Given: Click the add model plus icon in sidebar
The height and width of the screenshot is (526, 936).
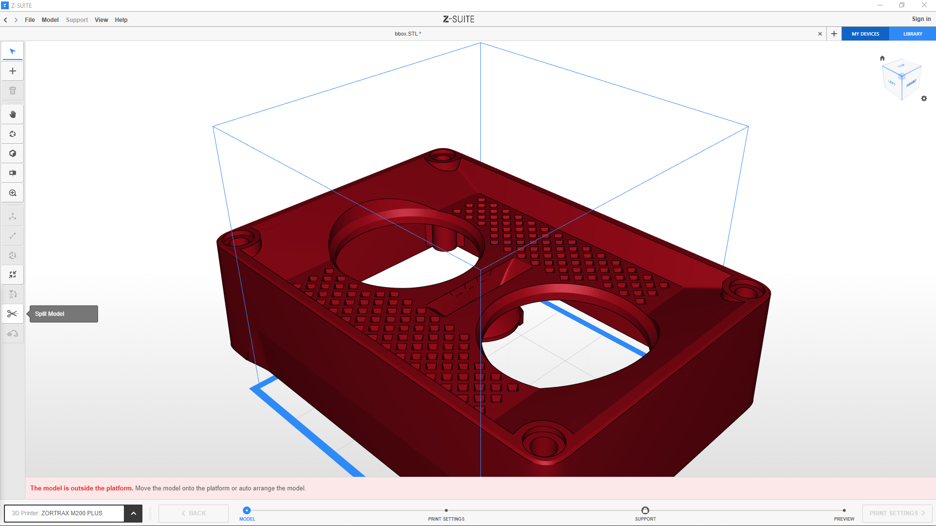Looking at the screenshot, I should pyautogui.click(x=13, y=71).
